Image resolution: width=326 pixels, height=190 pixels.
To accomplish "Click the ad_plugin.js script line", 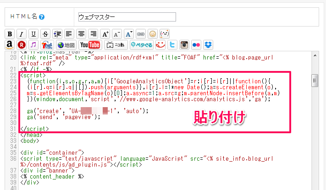I will point(147,162).
